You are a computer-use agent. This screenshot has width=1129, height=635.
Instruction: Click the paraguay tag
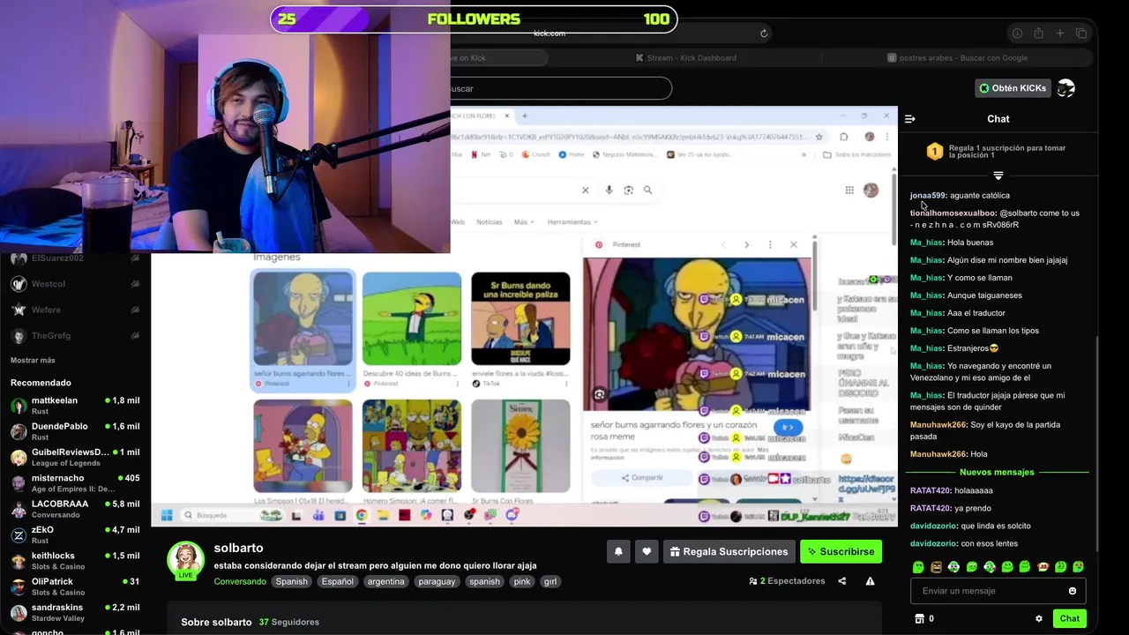pos(437,581)
